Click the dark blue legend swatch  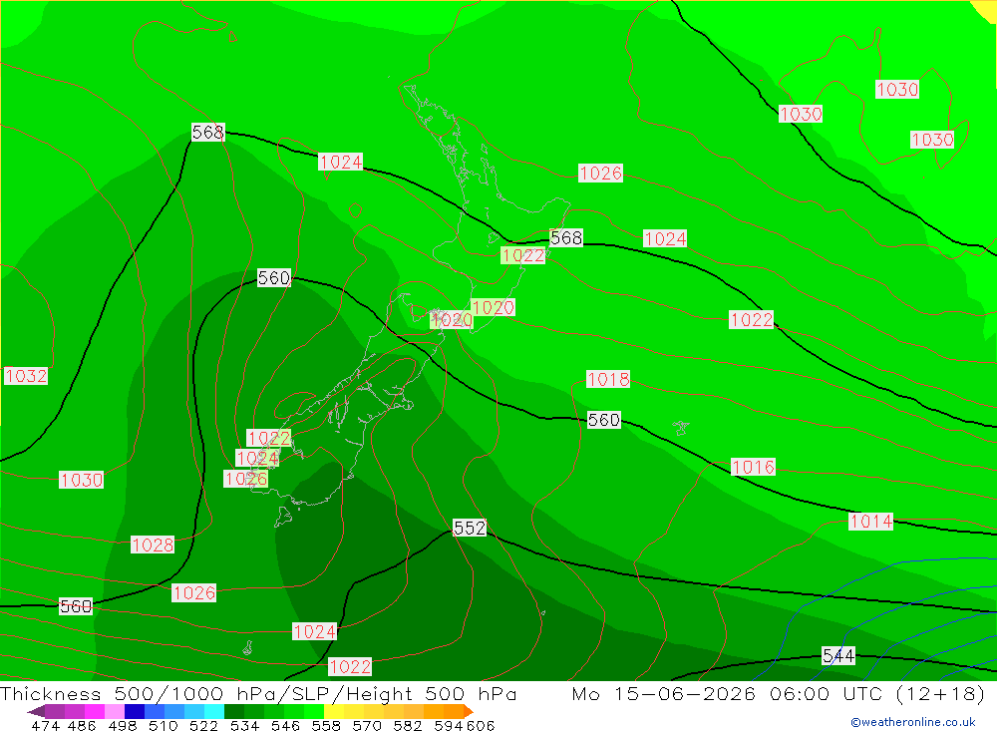pyautogui.click(x=135, y=711)
